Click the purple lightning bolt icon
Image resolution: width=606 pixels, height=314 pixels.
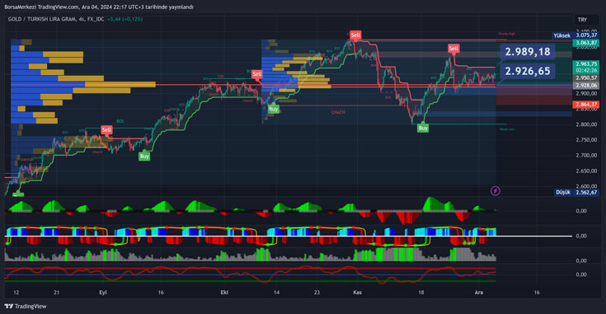(x=495, y=191)
